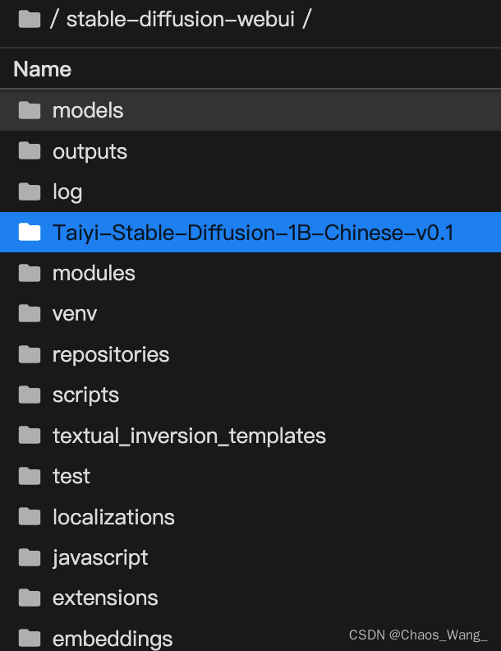The image size is (501, 651).
Task: Select the embeddings folder entry
Action: tap(250, 635)
